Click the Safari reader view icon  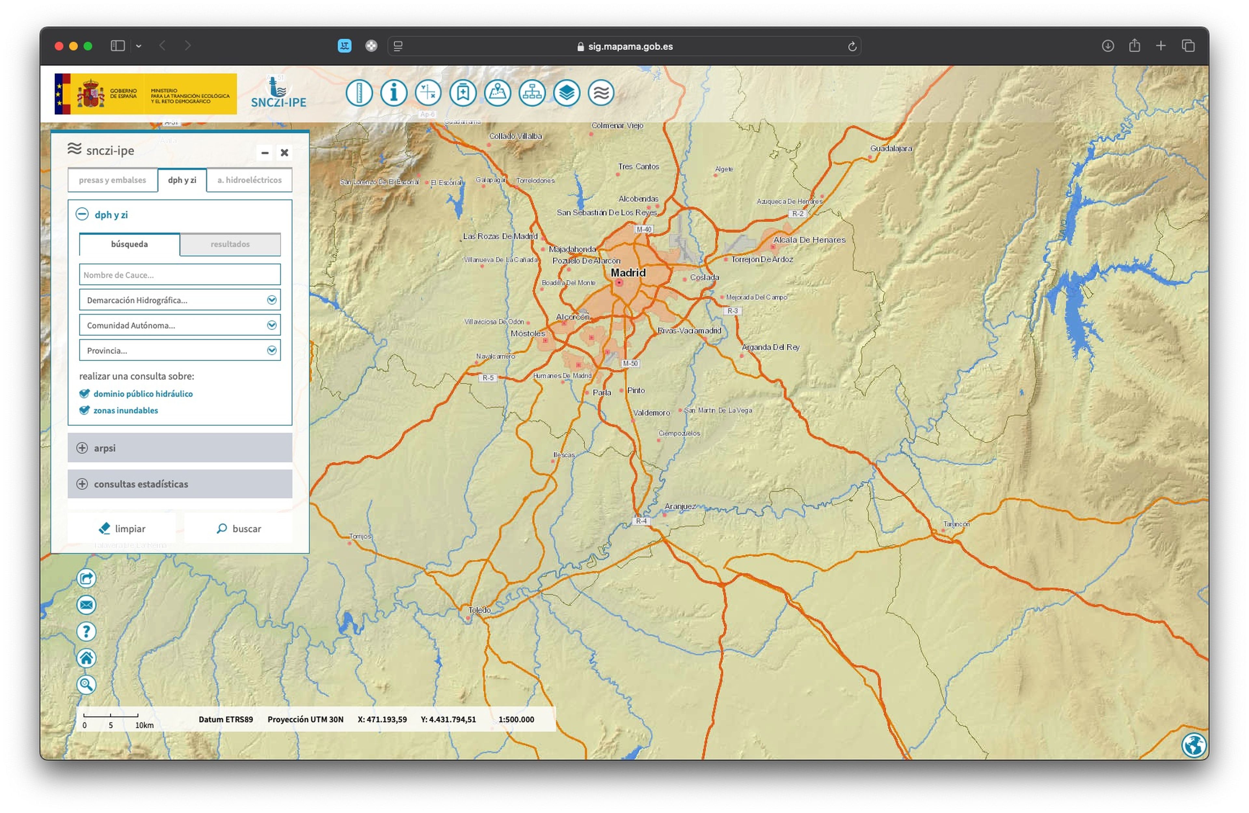point(398,46)
